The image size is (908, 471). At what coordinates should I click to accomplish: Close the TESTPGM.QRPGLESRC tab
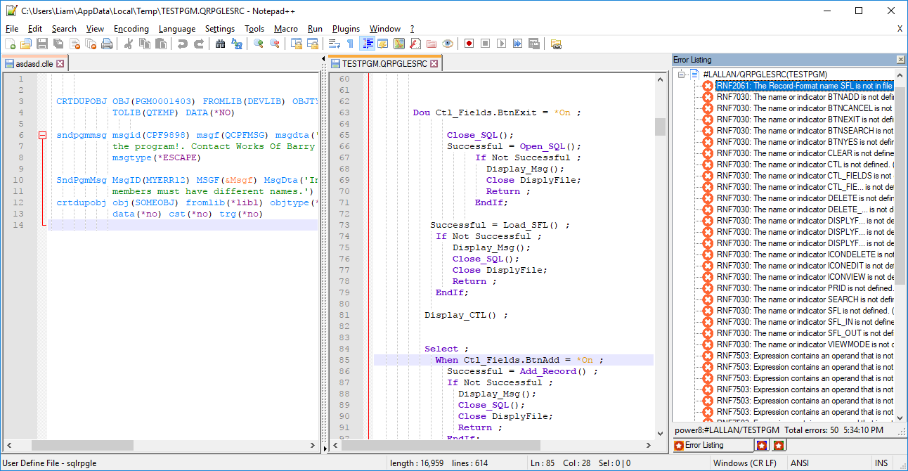pyautogui.click(x=434, y=64)
